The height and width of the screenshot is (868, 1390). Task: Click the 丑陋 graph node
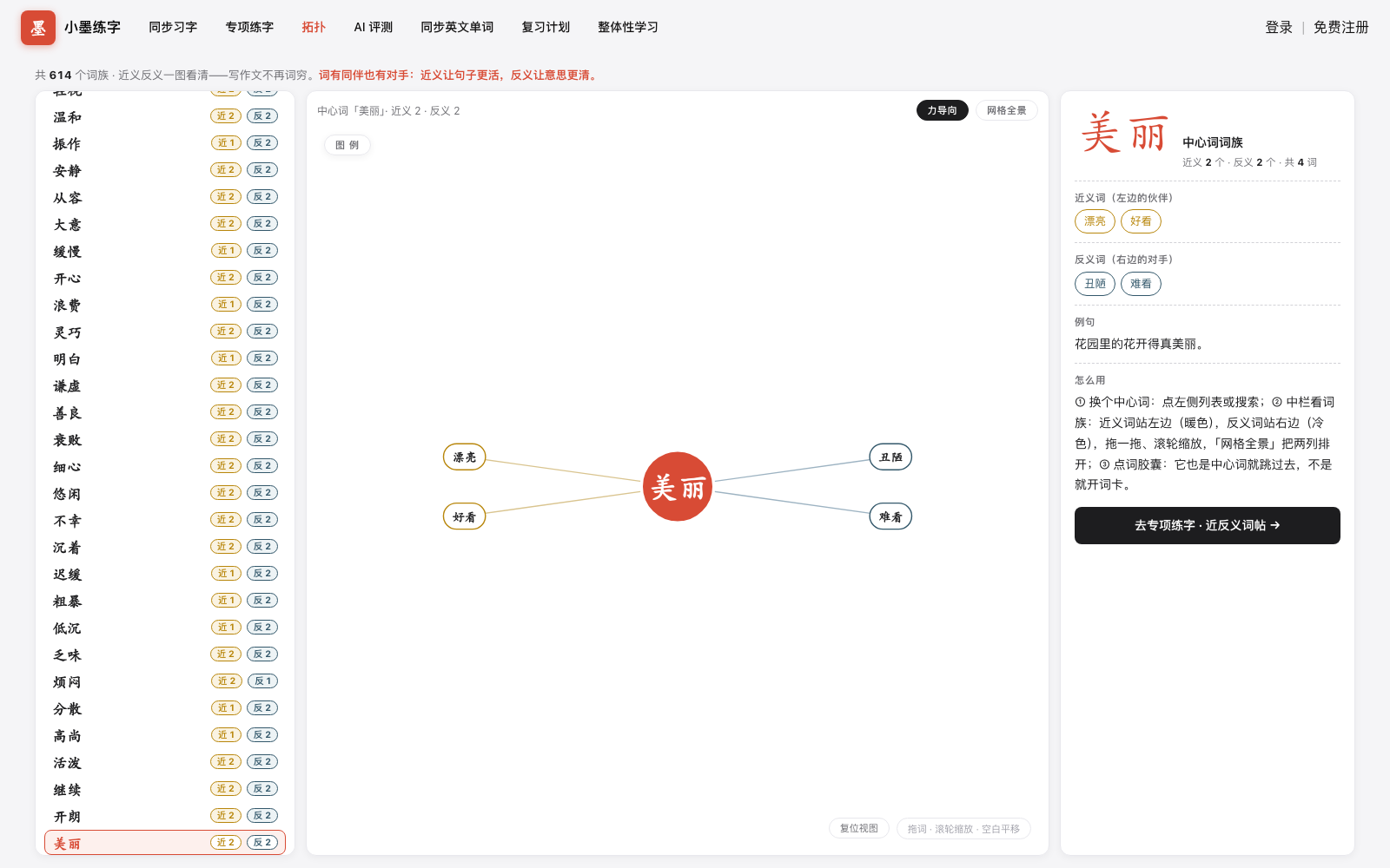(890, 457)
